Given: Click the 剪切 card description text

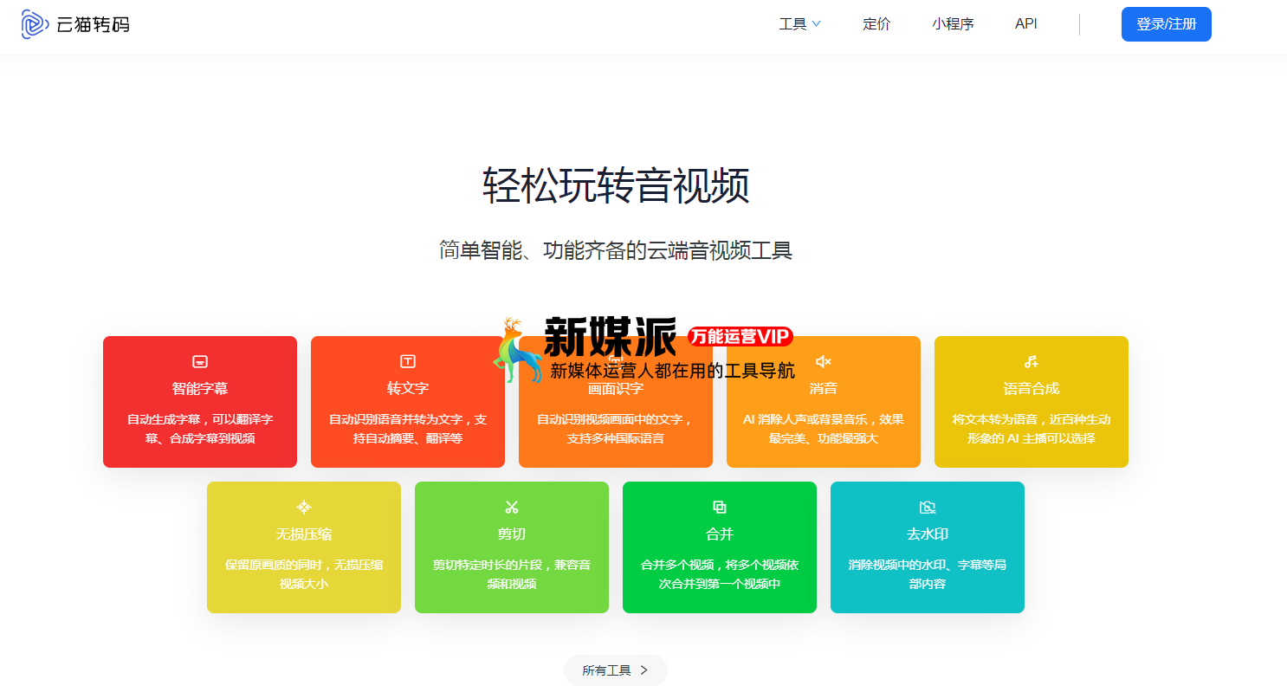Looking at the screenshot, I should click(x=512, y=574).
